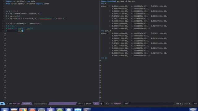The width and height of the screenshot is (198, 111).
Task: Open the rightmost dock icon at screen edge
Action: point(193,110)
